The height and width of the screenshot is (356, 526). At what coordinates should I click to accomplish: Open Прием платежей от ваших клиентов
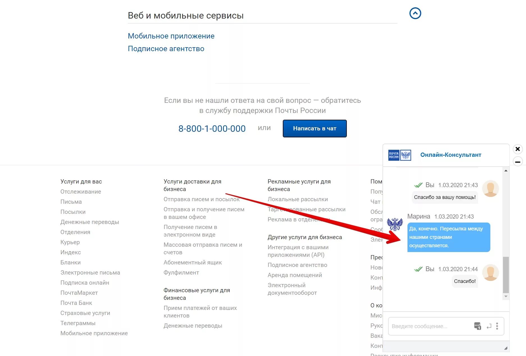coord(200,312)
